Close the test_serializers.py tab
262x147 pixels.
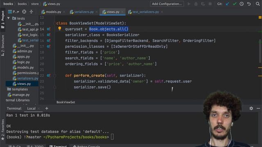click(x=162, y=12)
